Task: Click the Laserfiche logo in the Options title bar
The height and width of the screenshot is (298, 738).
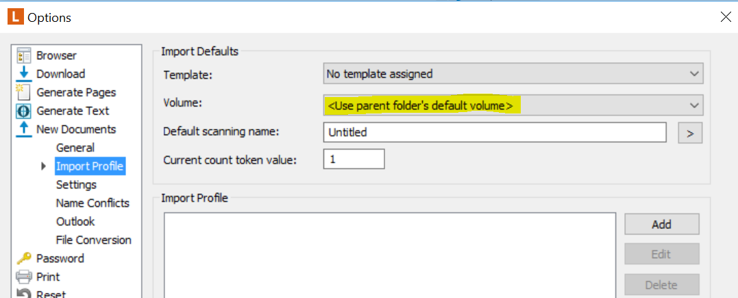Action: point(16,17)
